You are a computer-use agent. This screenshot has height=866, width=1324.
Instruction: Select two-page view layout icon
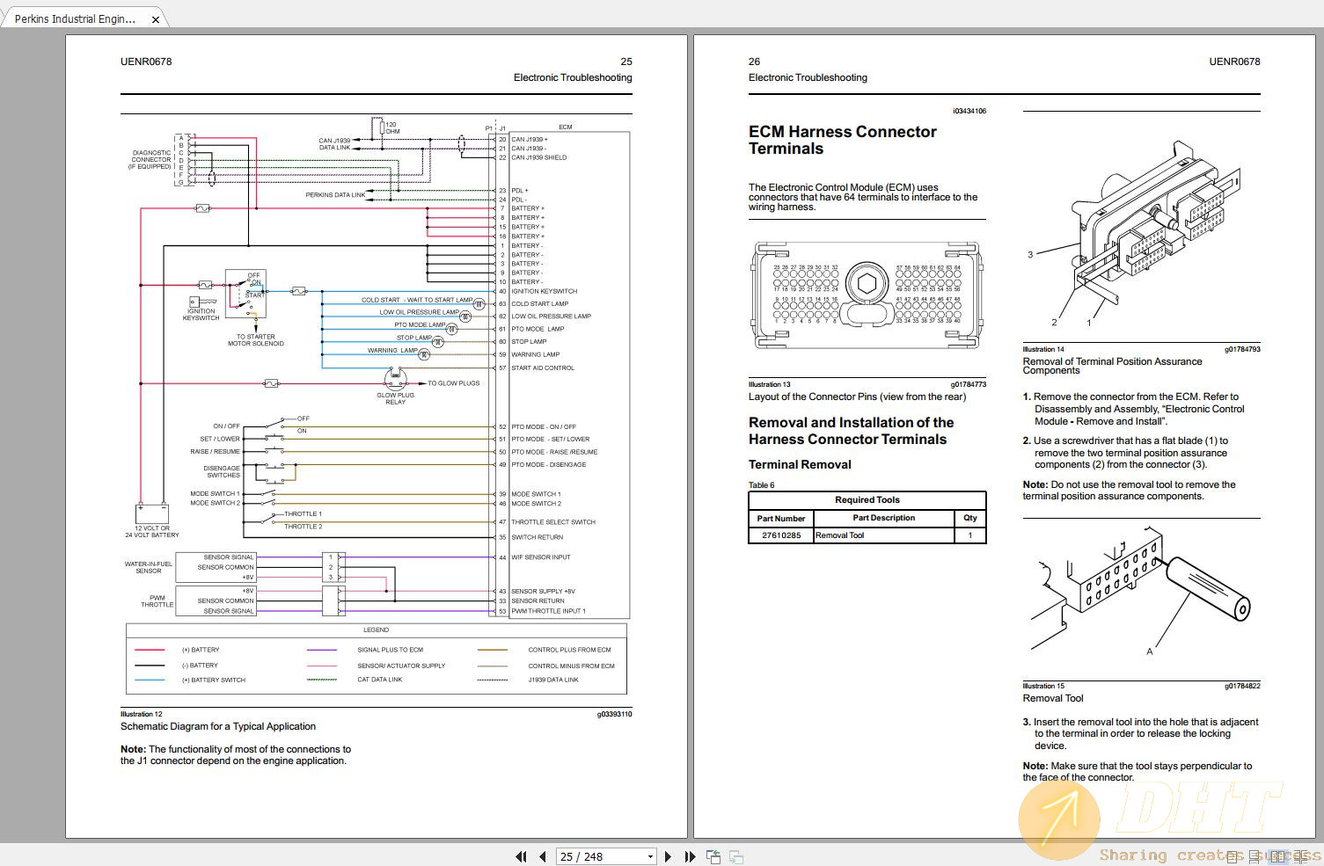click(1280, 855)
